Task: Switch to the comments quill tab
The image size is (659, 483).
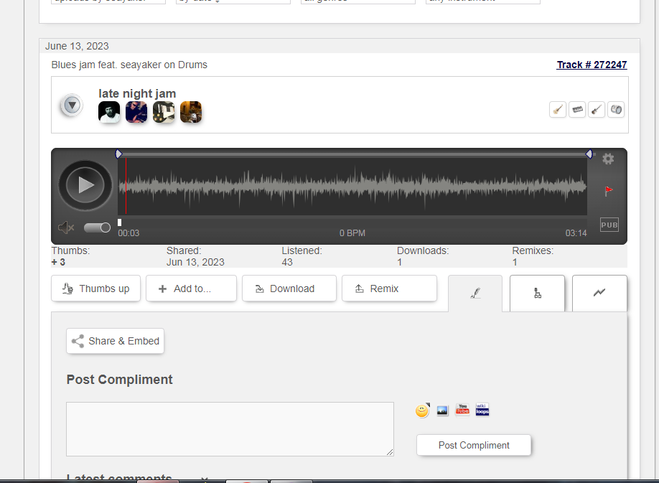Action: point(475,293)
